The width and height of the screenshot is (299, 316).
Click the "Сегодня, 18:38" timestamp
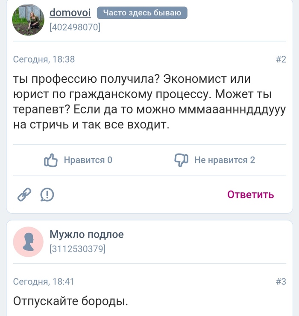44,60
